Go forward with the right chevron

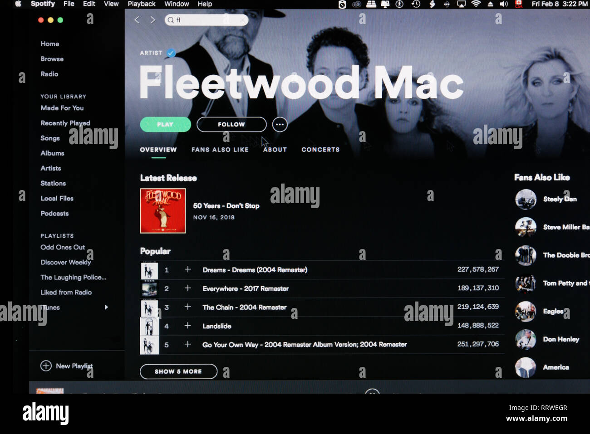pyautogui.click(x=152, y=20)
